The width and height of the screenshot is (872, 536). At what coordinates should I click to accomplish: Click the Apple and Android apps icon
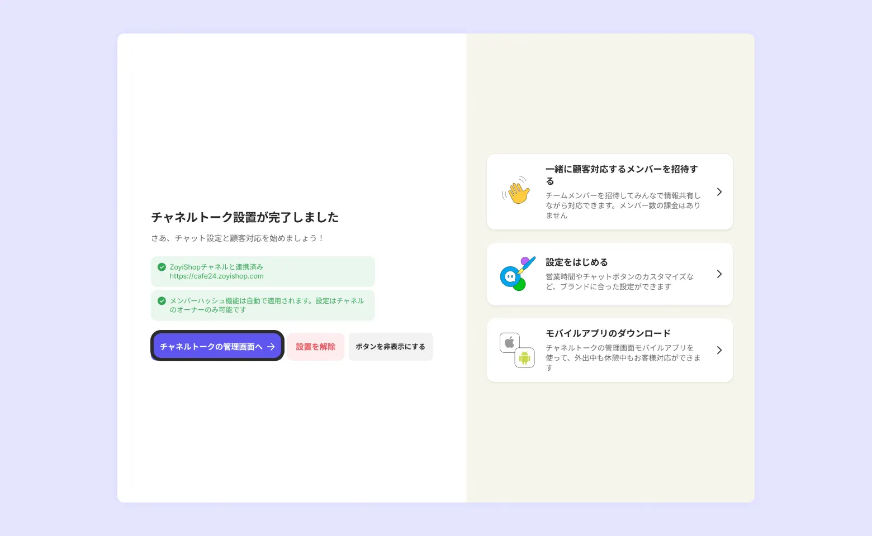[x=517, y=350]
